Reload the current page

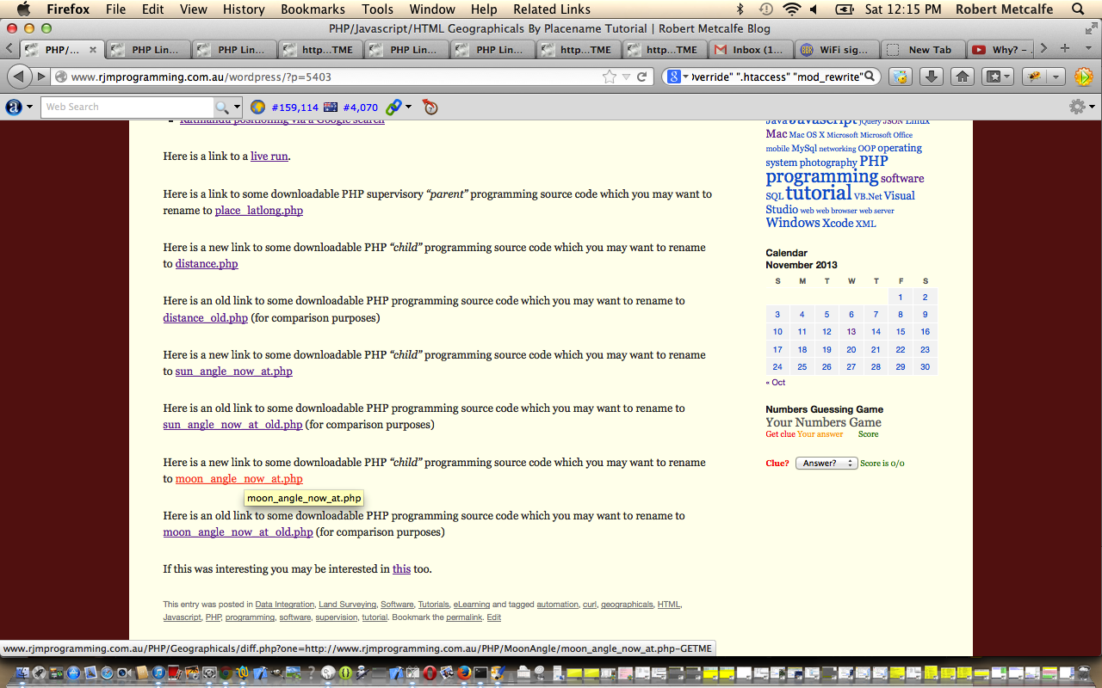(x=641, y=77)
